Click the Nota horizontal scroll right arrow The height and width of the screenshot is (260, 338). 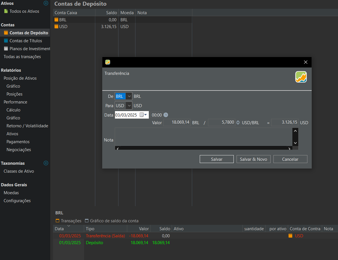(289, 149)
